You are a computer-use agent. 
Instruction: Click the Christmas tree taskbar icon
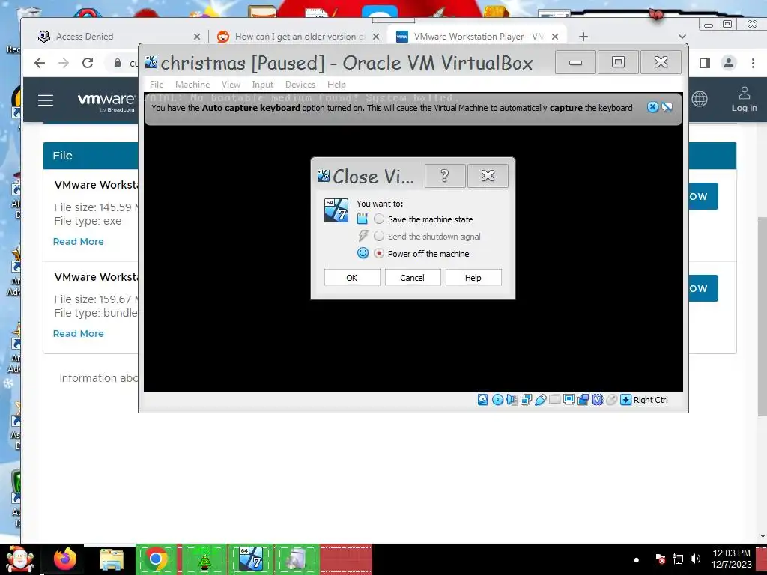tap(204, 559)
